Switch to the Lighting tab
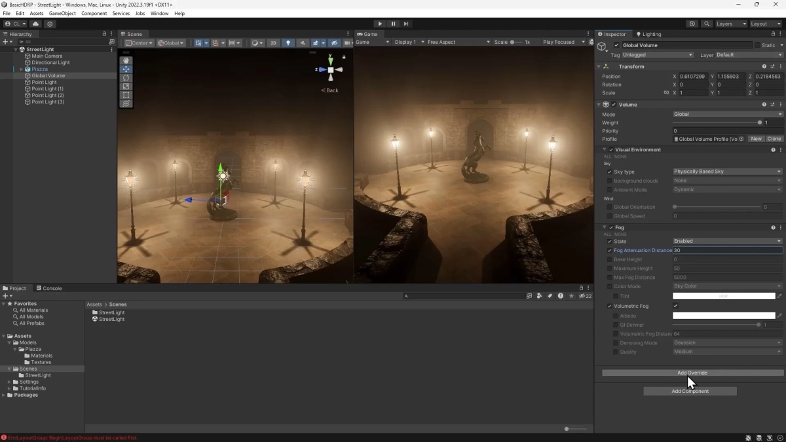 (x=648, y=34)
